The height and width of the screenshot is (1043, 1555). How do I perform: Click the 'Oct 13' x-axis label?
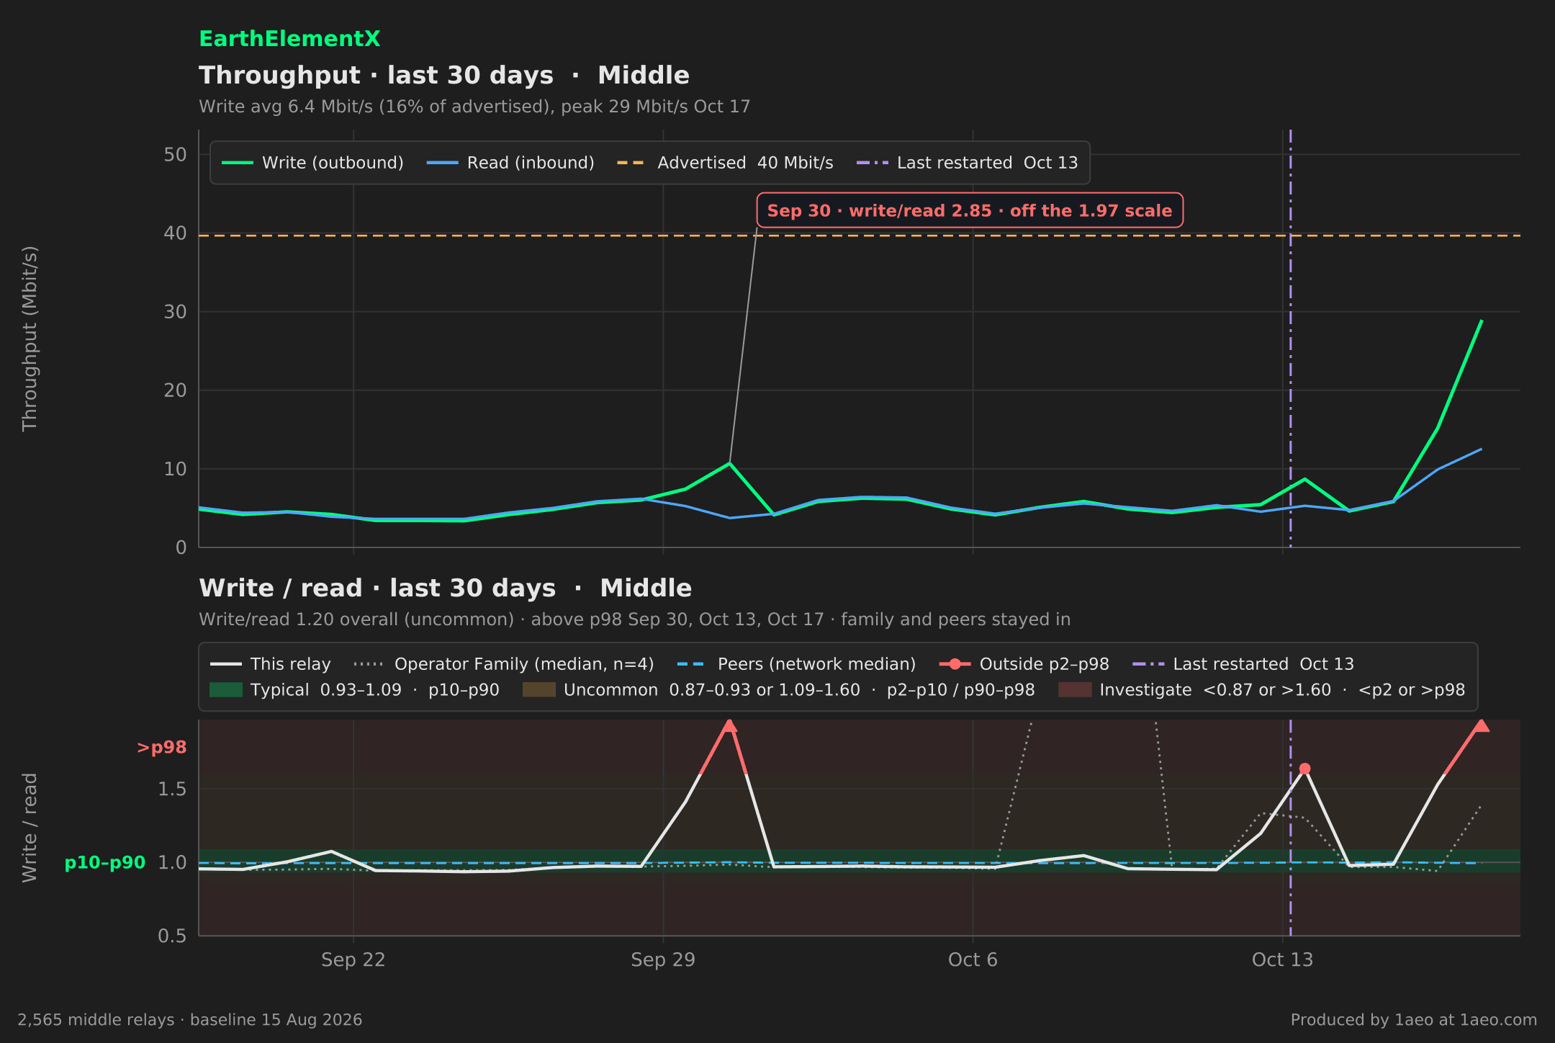(x=1283, y=960)
